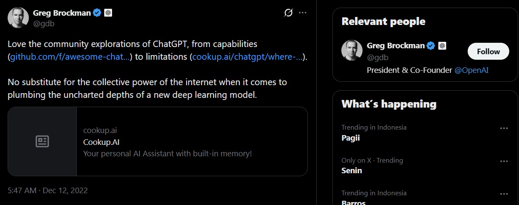This screenshot has height=205, width=519.
Task: Open the github.com/f/awesome-chat link
Action: [70, 57]
